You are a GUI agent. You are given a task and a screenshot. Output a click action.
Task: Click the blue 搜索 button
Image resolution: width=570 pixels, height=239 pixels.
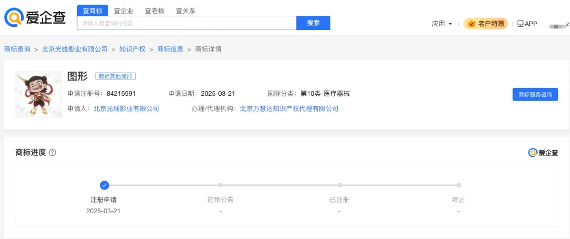point(313,23)
